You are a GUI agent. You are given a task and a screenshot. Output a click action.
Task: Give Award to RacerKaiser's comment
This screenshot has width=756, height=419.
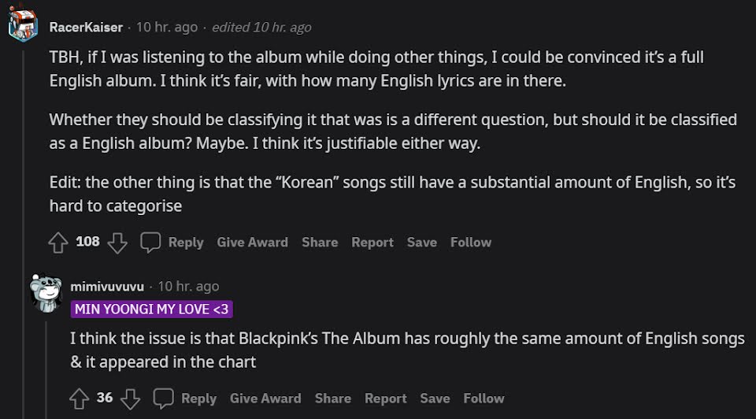252,243
